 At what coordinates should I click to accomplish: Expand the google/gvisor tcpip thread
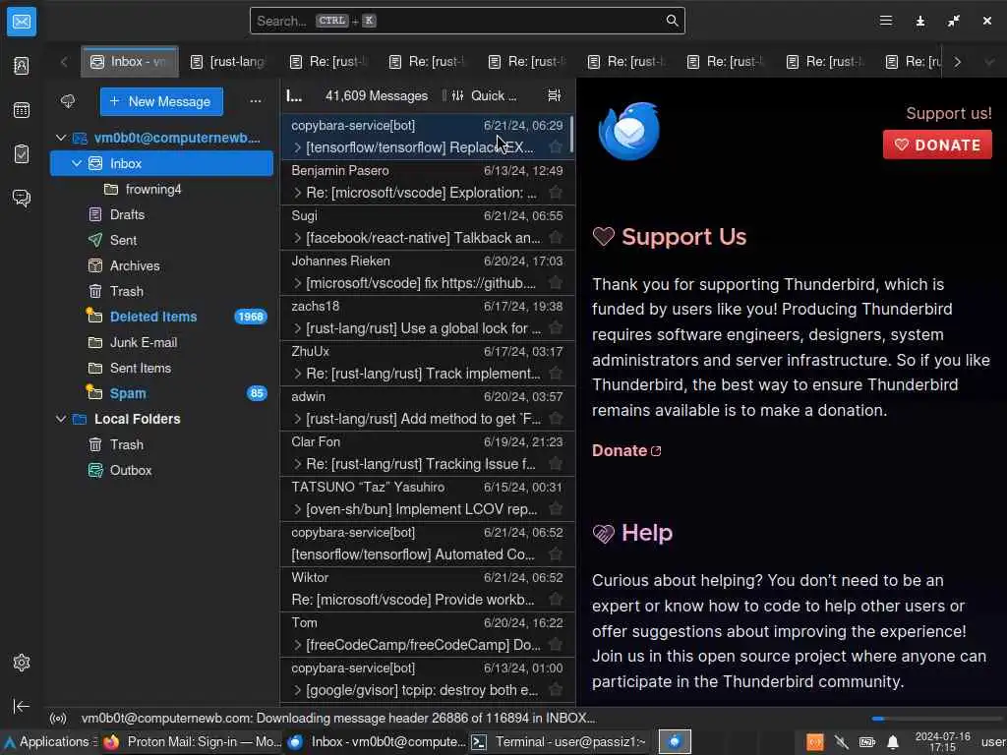coord(297,690)
